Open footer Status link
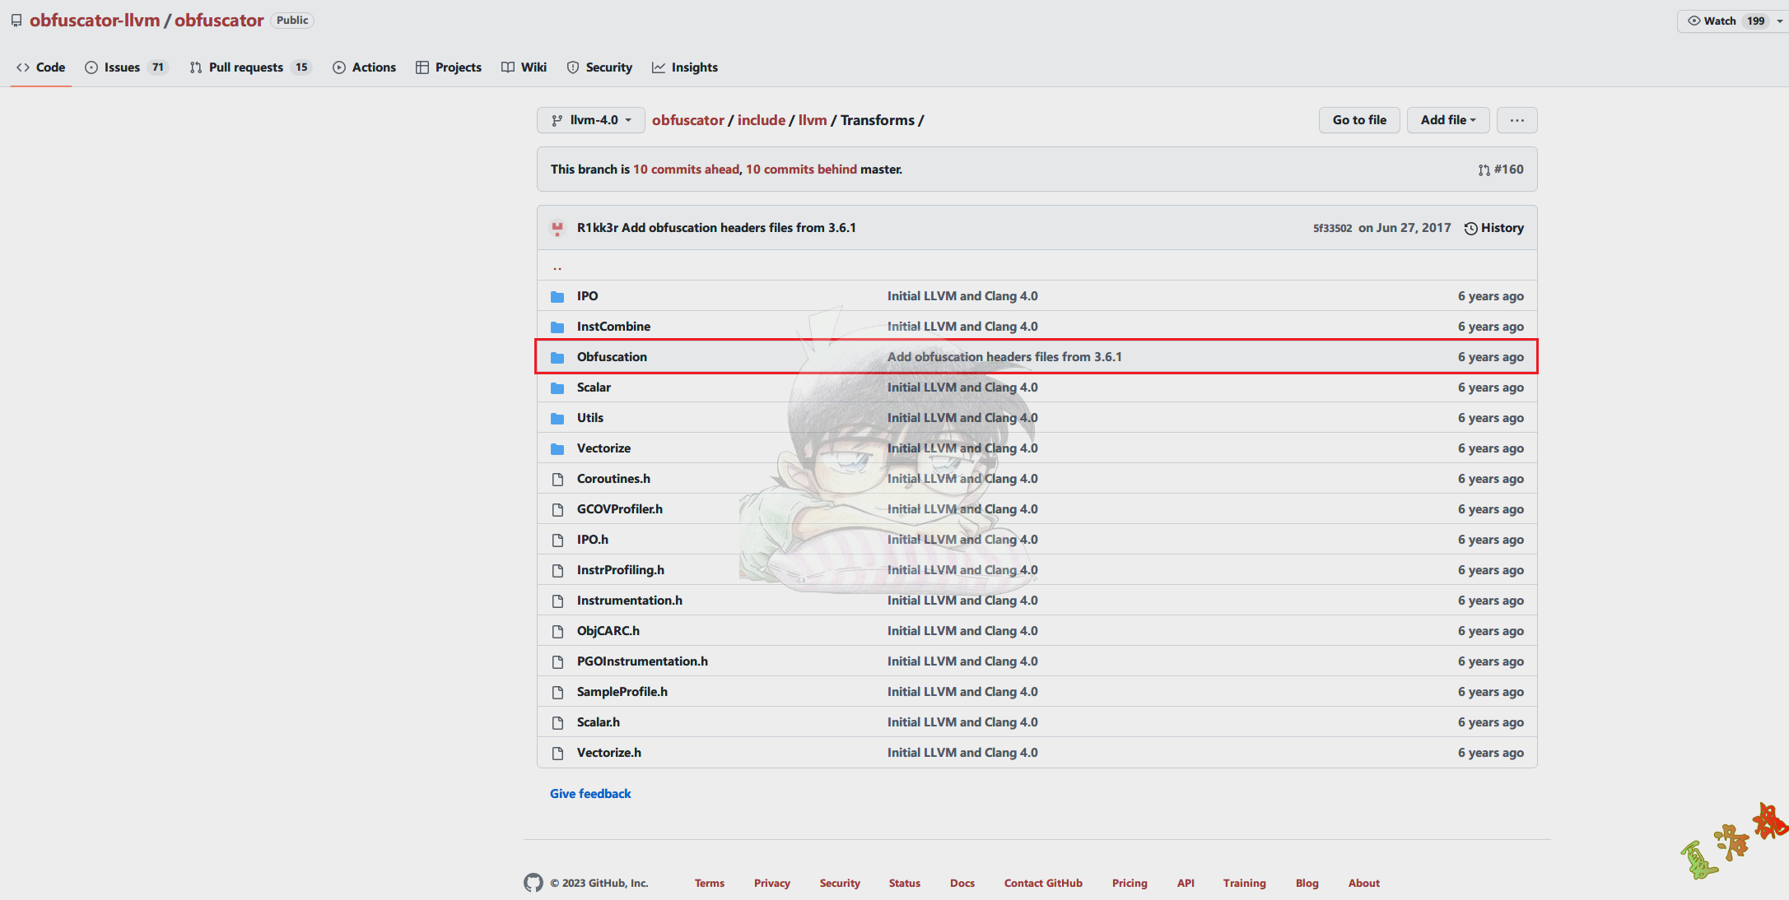The height and width of the screenshot is (900, 1789). 905,883
